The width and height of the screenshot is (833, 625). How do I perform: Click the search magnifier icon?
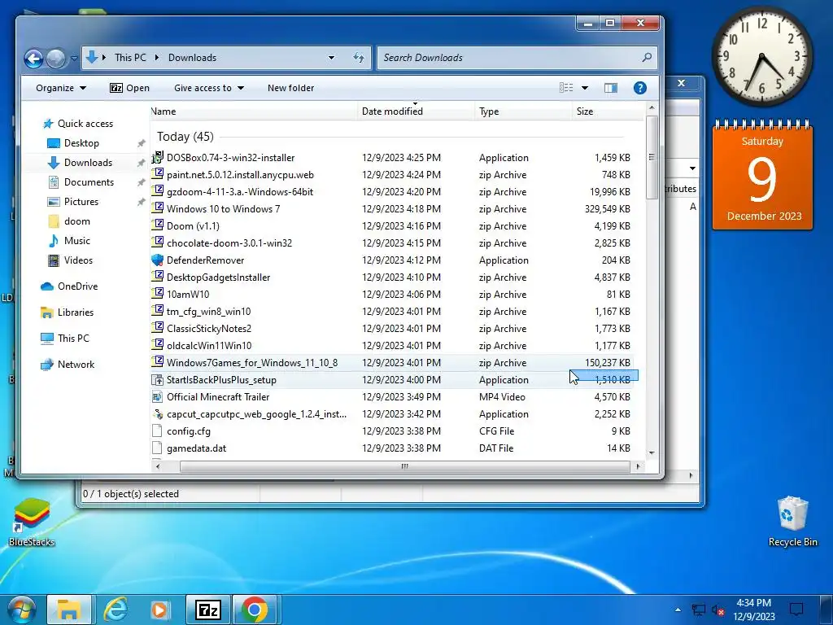click(x=647, y=58)
